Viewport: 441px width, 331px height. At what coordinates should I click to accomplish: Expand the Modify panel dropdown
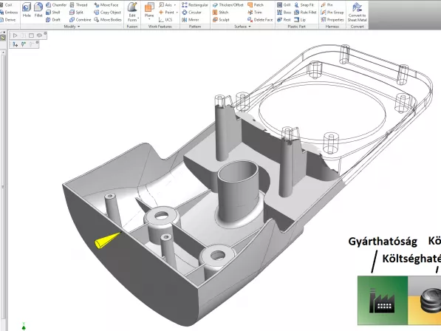[x=79, y=27]
